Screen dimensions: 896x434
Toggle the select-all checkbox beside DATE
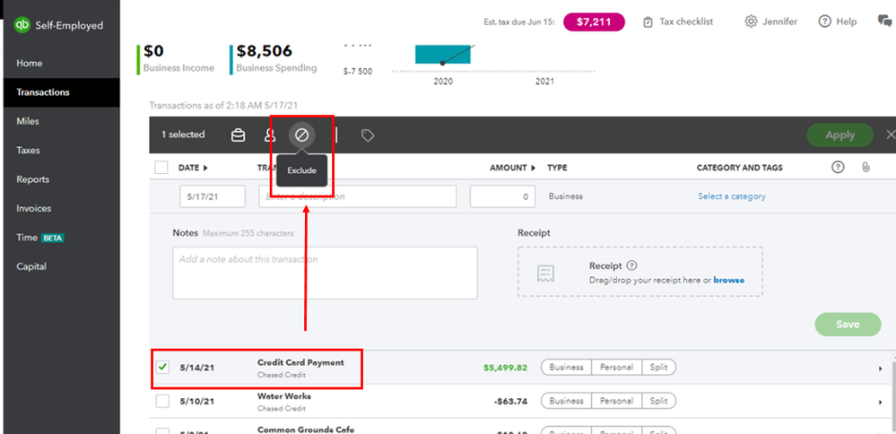(x=161, y=168)
